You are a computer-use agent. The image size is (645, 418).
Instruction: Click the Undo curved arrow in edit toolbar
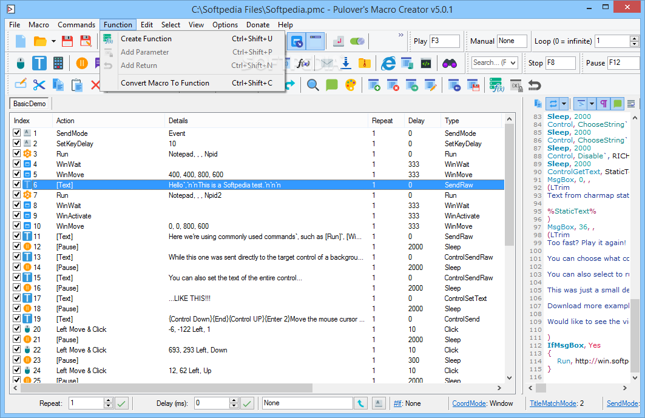535,85
